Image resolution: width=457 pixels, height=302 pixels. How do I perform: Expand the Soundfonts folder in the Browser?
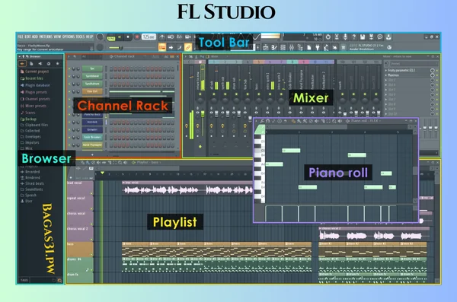coord(31,189)
